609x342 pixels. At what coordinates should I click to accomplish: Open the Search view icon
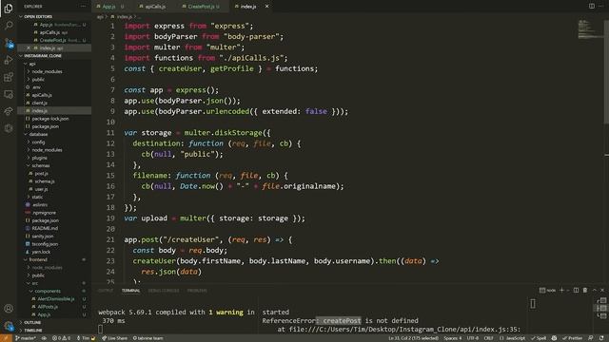click(x=9, y=26)
